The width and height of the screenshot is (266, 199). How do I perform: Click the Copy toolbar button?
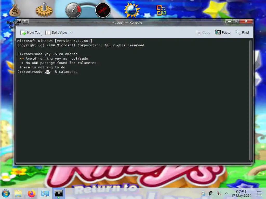203,32
